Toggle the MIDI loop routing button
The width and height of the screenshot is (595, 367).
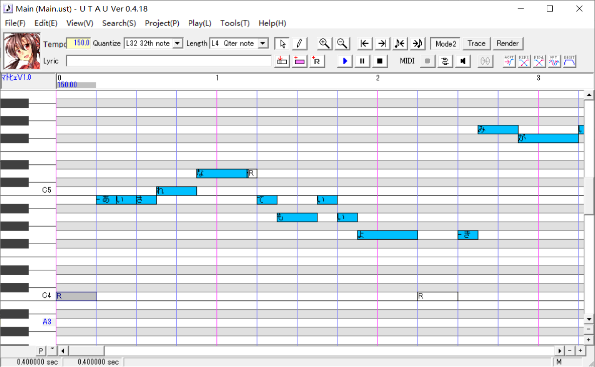(x=445, y=61)
